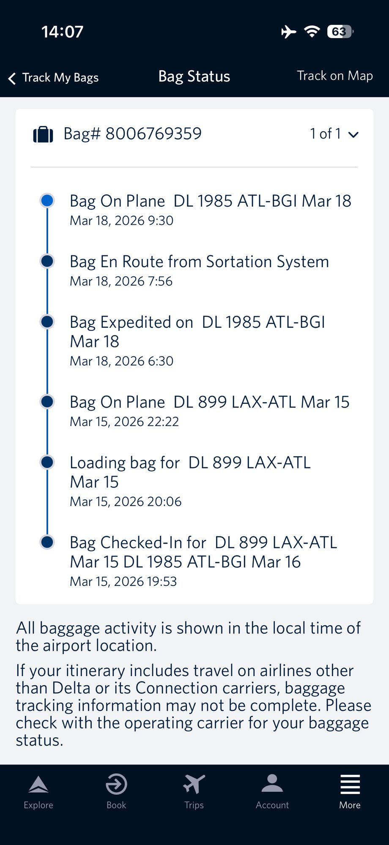Tap the back chevron arrow icon
The image size is (389, 845).
(x=12, y=78)
